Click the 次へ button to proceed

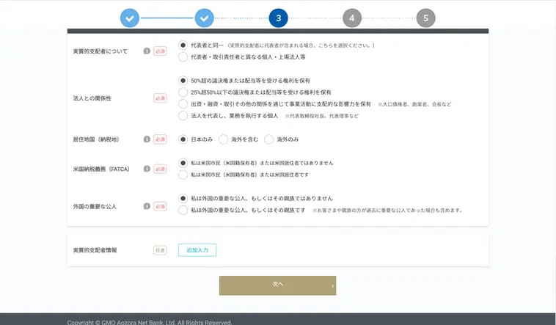pos(277,285)
